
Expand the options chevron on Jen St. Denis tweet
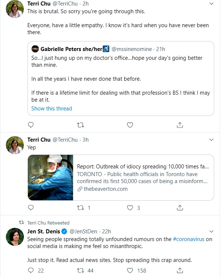211,232
